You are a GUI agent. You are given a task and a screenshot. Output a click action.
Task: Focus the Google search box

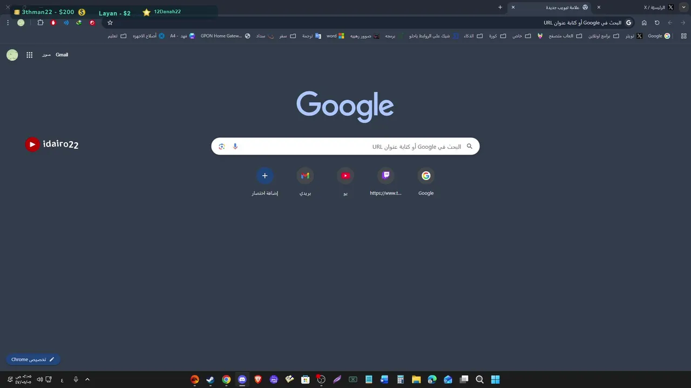(345, 147)
